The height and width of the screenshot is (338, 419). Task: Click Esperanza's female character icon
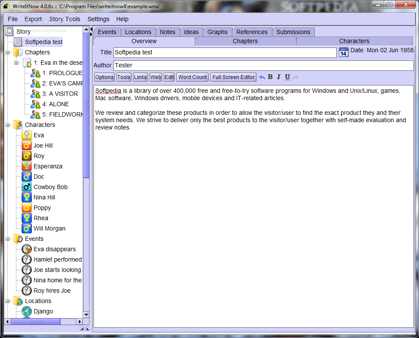27,166
